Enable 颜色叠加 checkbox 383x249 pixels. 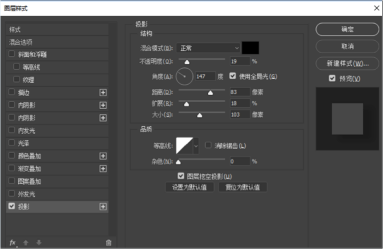11,155
